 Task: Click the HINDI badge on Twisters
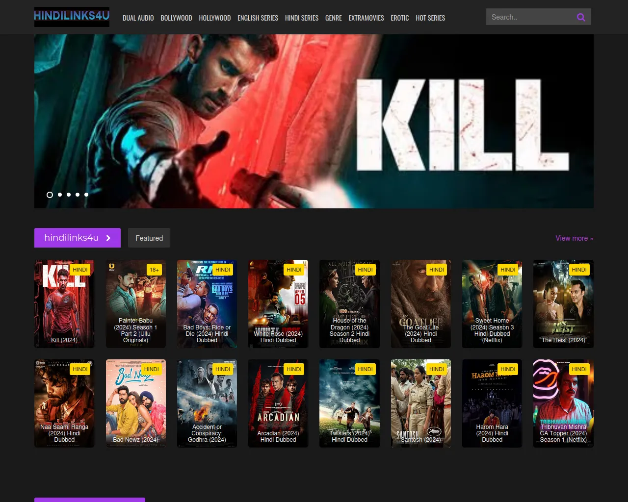[x=365, y=369]
